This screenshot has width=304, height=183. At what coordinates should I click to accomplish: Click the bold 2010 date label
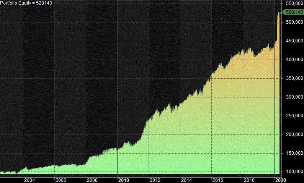pyautogui.click(x=124, y=180)
